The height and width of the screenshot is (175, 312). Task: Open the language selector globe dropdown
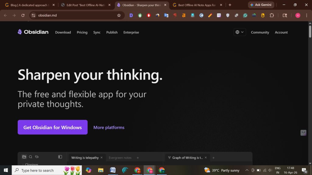240,32
